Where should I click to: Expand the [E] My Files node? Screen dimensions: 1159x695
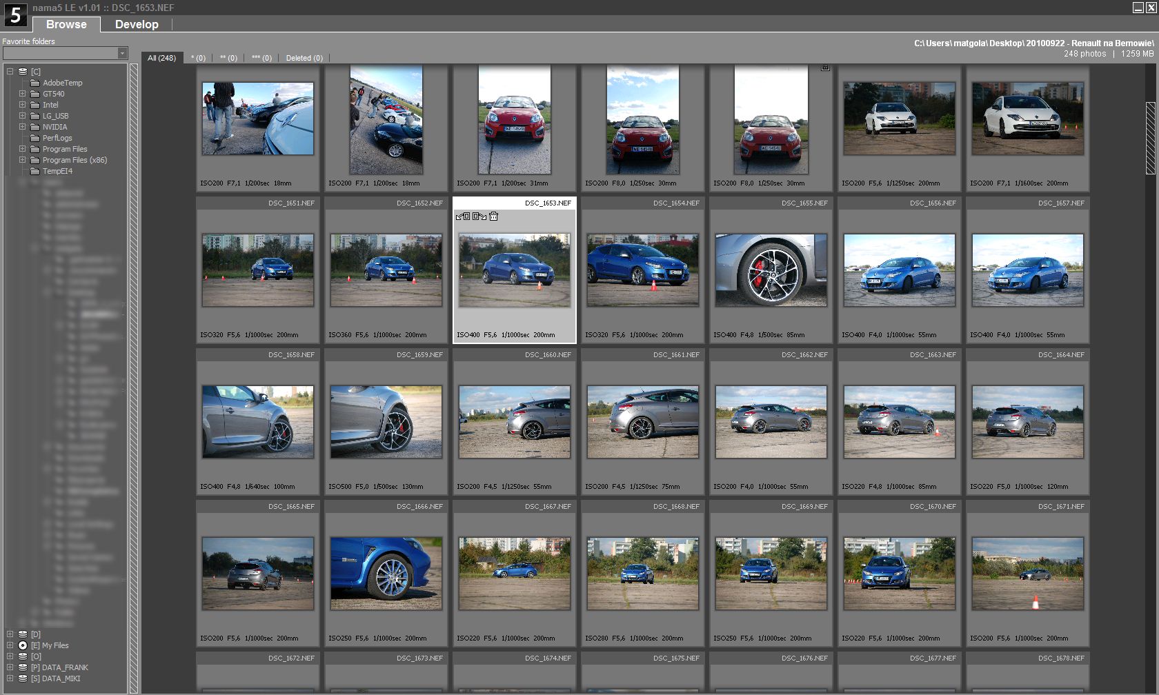10,645
